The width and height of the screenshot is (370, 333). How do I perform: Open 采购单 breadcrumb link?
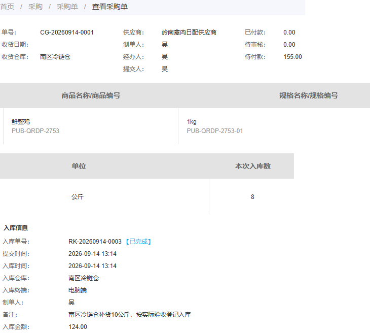point(67,7)
